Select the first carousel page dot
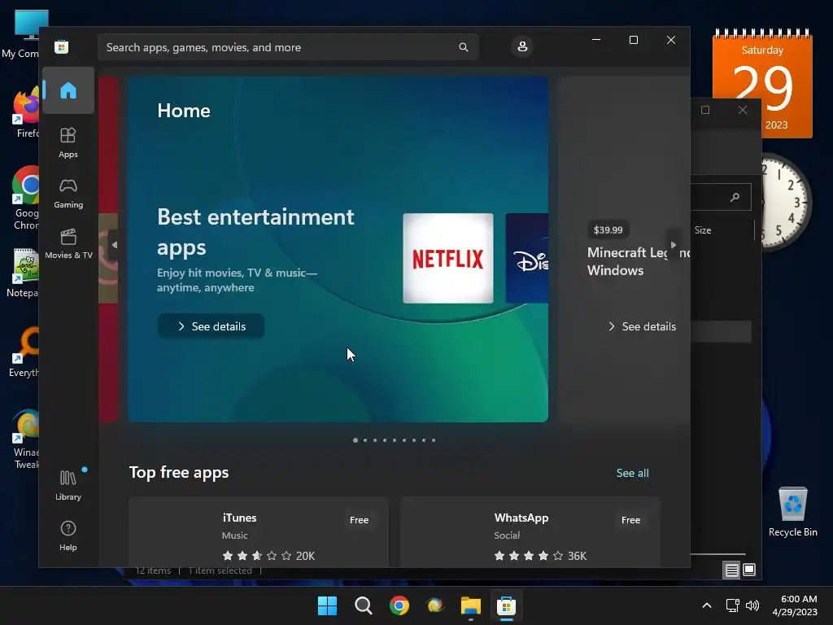The image size is (833, 625). (x=355, y=440)
